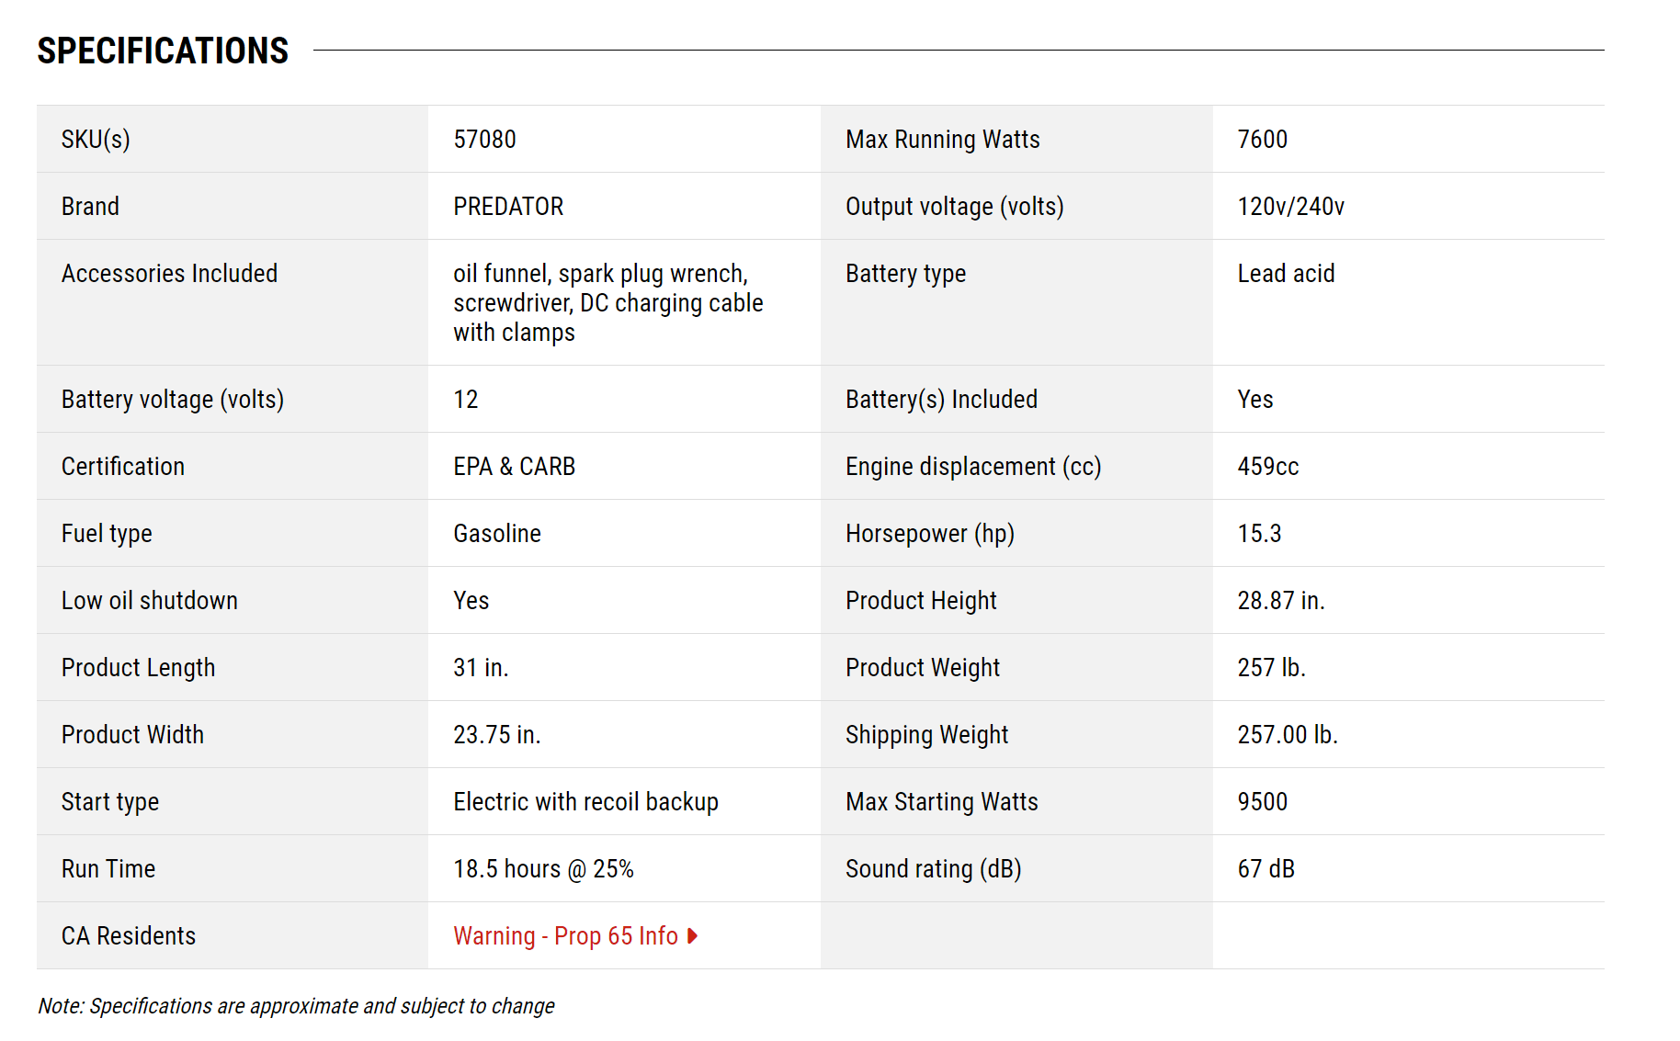Click the PREDATOR brand value
This screenshot has height=1041, width=1680.
[508, 207]
